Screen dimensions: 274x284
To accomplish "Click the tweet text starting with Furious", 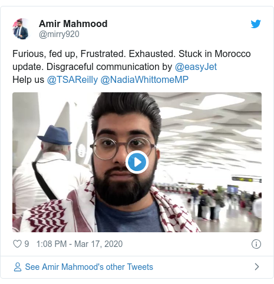I will (131, 54).
